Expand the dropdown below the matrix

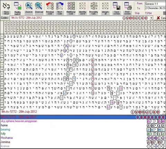(164, 112)
